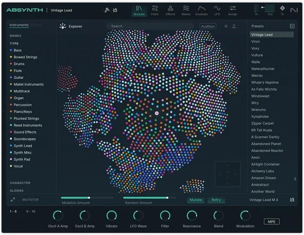Expand the MUTATOR section label
The width and height of the screenshot is (304, 235).
(30, 200)
